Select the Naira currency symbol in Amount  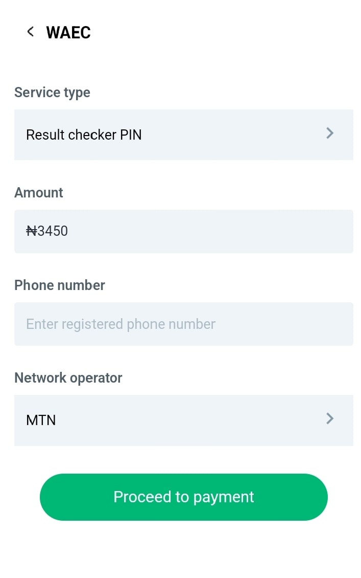[x=32, y=231]
